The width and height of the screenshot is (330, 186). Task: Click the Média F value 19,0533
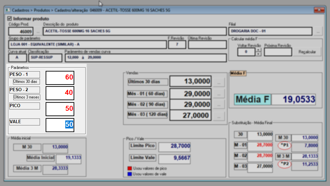[294, 99]
